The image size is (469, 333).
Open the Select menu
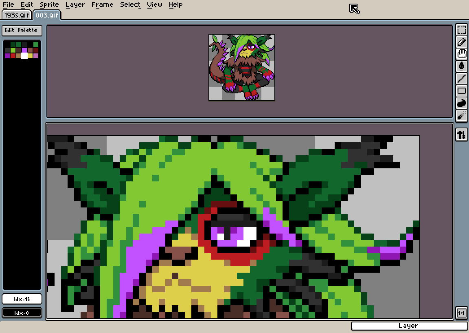130,4
